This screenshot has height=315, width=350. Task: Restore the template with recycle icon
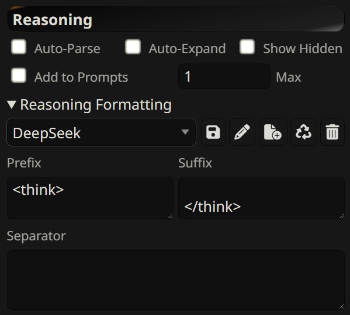coord(303,132)
